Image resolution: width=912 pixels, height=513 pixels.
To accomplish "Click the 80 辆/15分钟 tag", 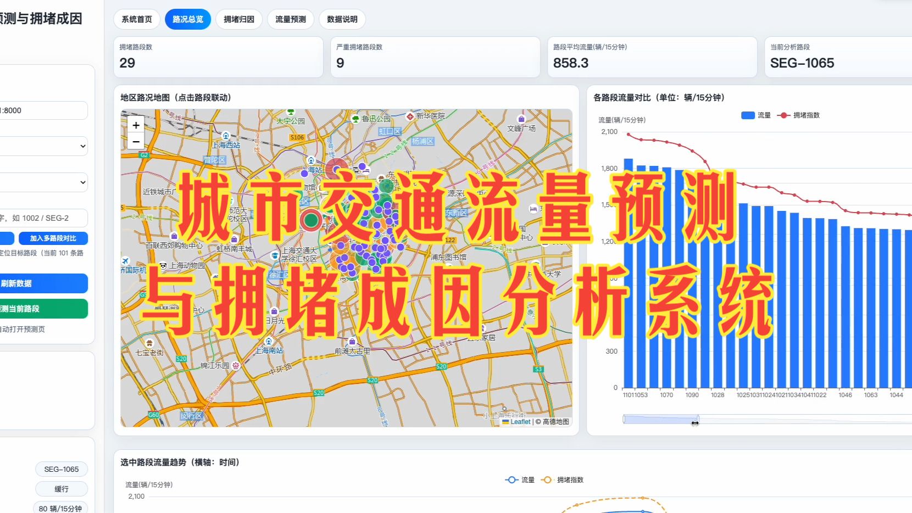I will pyautogui.click(x=60, y=509).
